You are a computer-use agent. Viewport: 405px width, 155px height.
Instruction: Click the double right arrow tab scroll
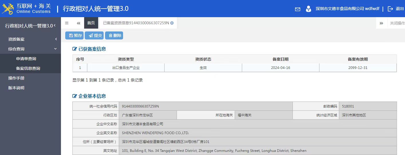click(382, 23)
